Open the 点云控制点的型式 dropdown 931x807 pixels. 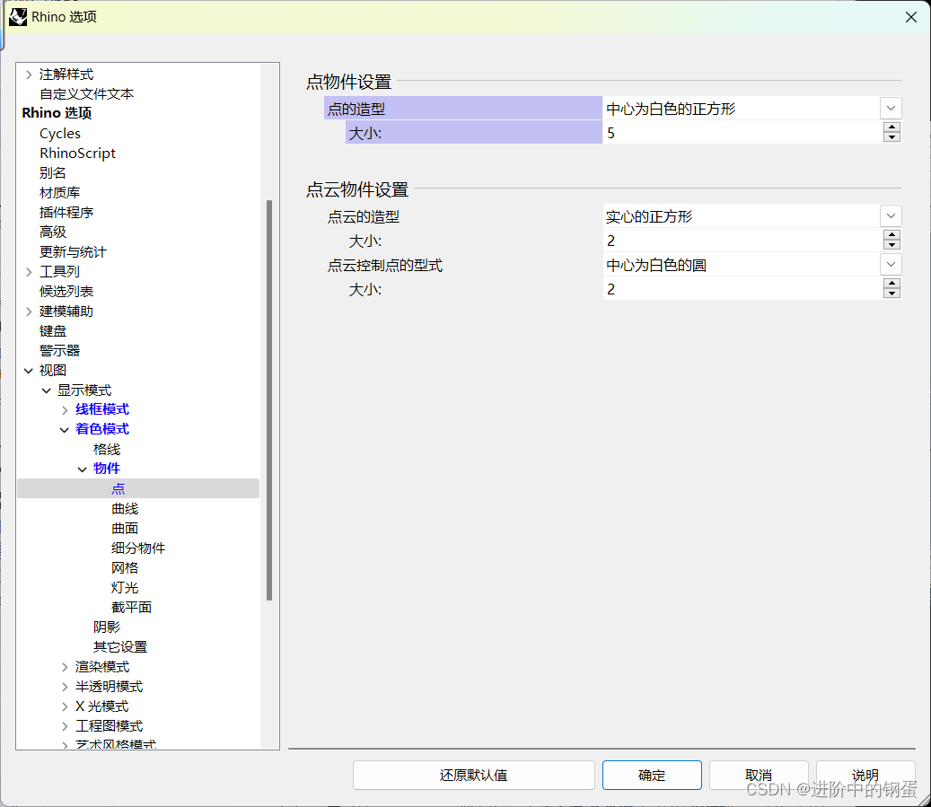click(891, 265)
